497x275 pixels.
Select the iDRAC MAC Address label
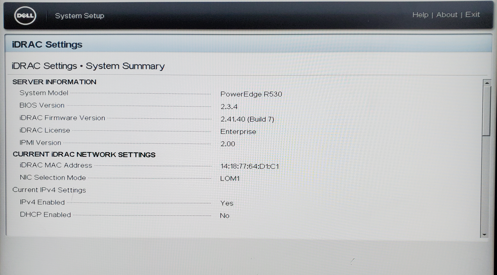coord(56,165)
